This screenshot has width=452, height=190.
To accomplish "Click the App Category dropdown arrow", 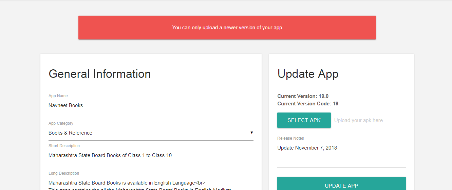I will tap(251, 133).
